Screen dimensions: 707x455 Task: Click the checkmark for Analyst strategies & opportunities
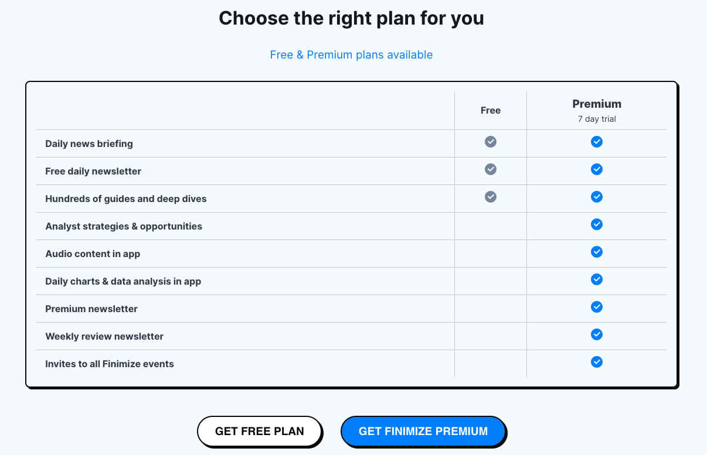tap(596, 224)
